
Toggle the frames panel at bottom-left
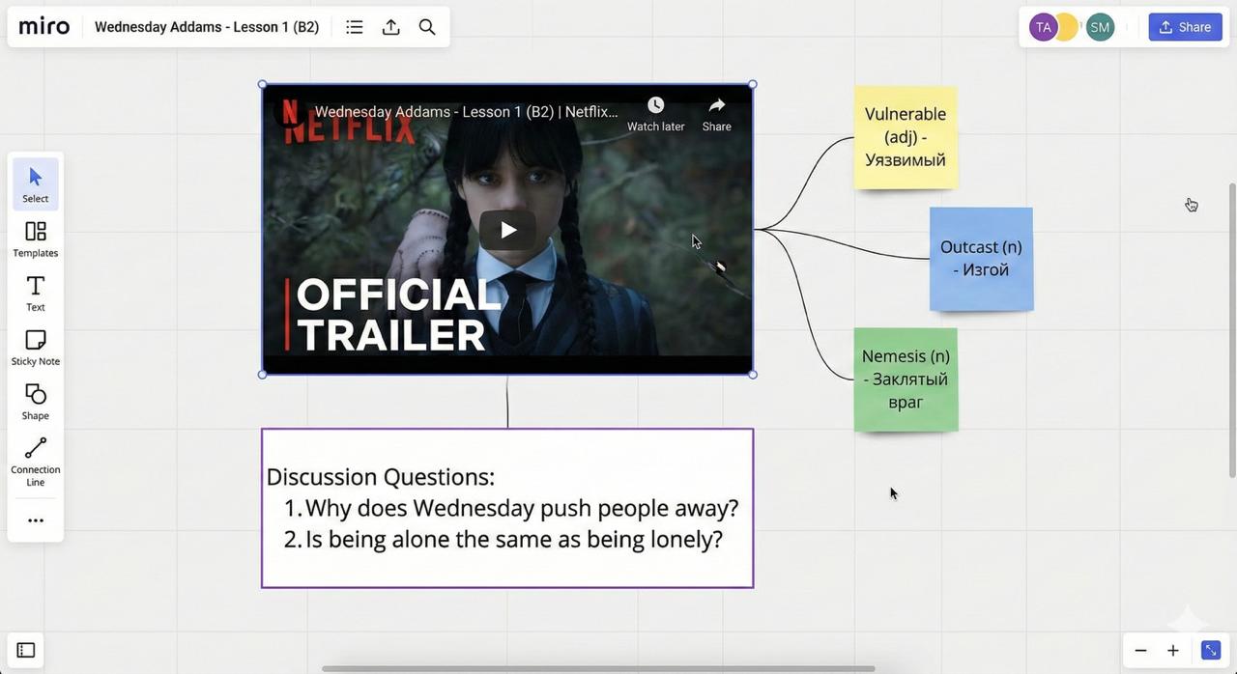click(26, 650)
